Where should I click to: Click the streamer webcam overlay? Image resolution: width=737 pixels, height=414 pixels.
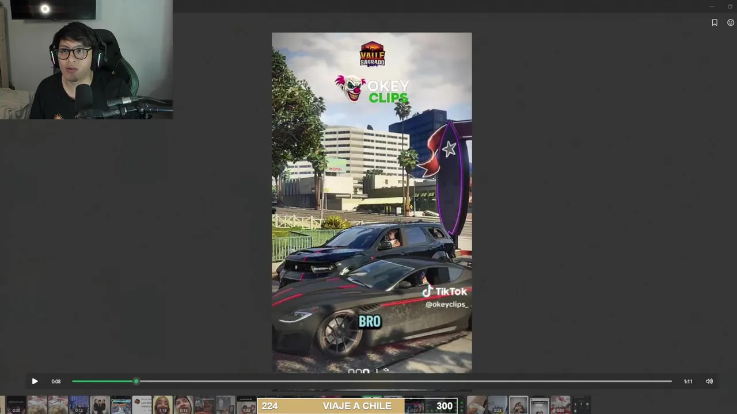coord(86,59)
